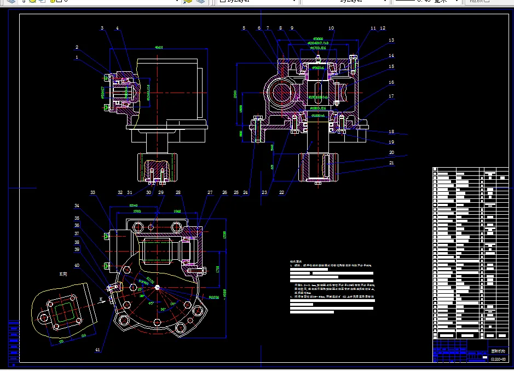Select part balloon number 23
This screenshot has height=371, width=514.
(x=264, y=192)
